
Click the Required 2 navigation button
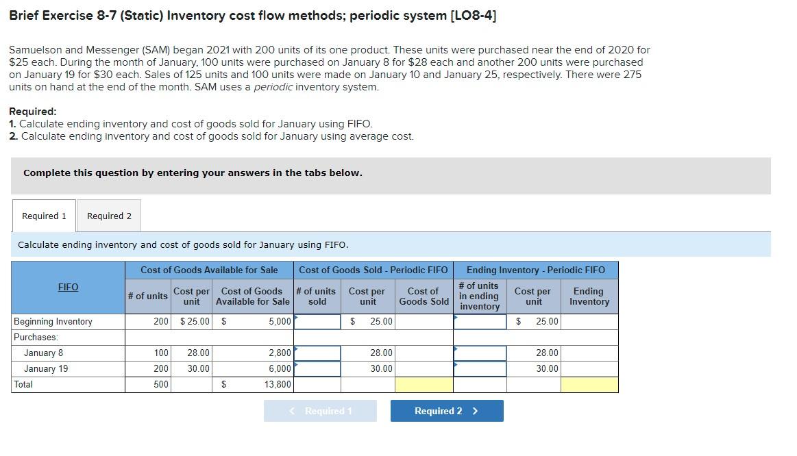pyautogui.click(x=447, y=411)
